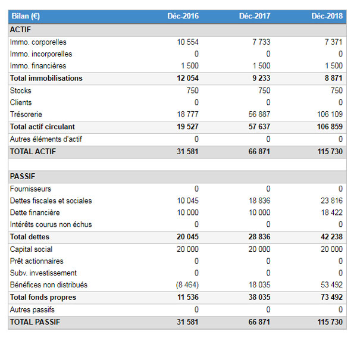This screenshot has height=341, width=357.
Task: Click the 'TOTAL ACTIF' row label
Action: point(33,152)
